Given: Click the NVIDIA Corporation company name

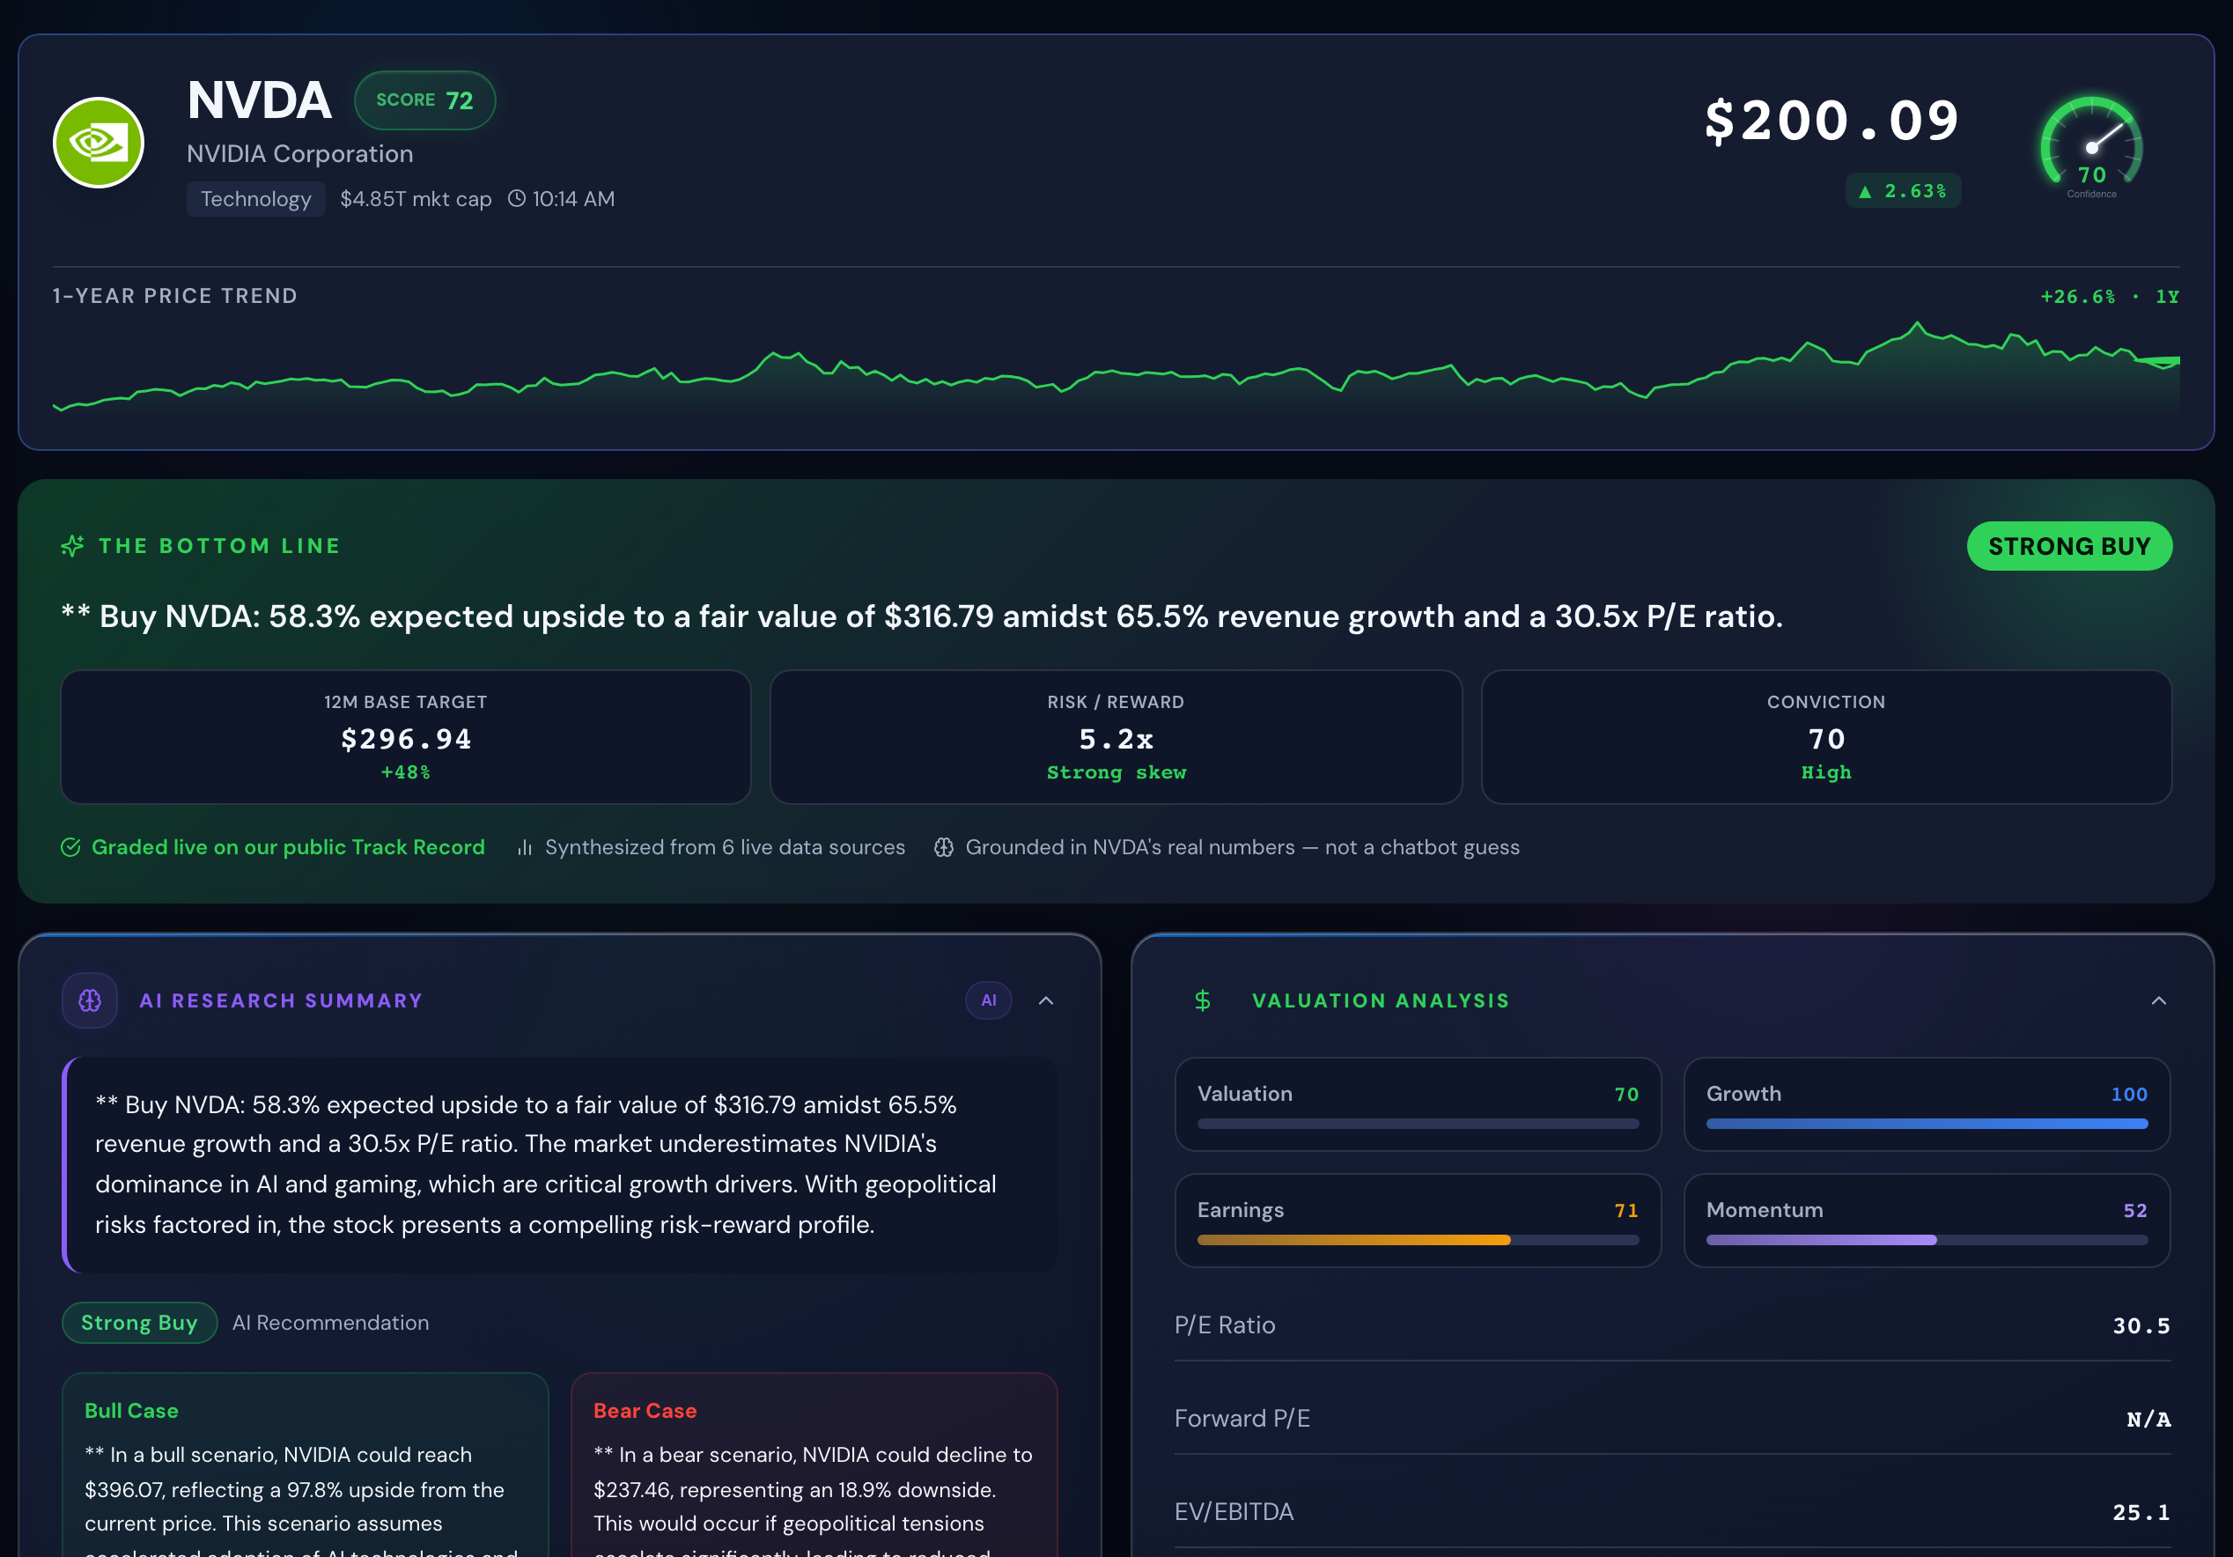Looking at the screenshot, I should coord(299,153).
